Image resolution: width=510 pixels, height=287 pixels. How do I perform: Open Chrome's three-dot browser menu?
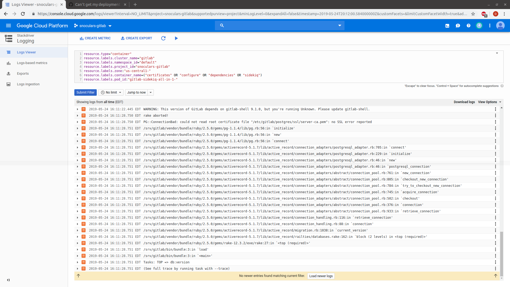tap(504, 14)
